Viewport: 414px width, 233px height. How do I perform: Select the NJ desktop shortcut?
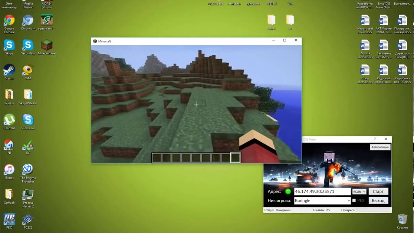(x=9, y=147)
